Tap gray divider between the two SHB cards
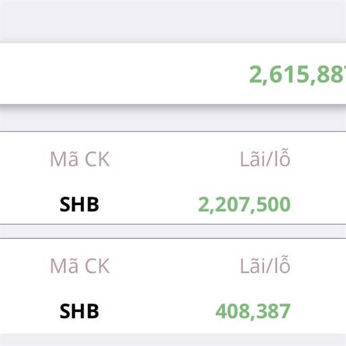The height and width of the screenshot is (346, 346). (173, 231)
